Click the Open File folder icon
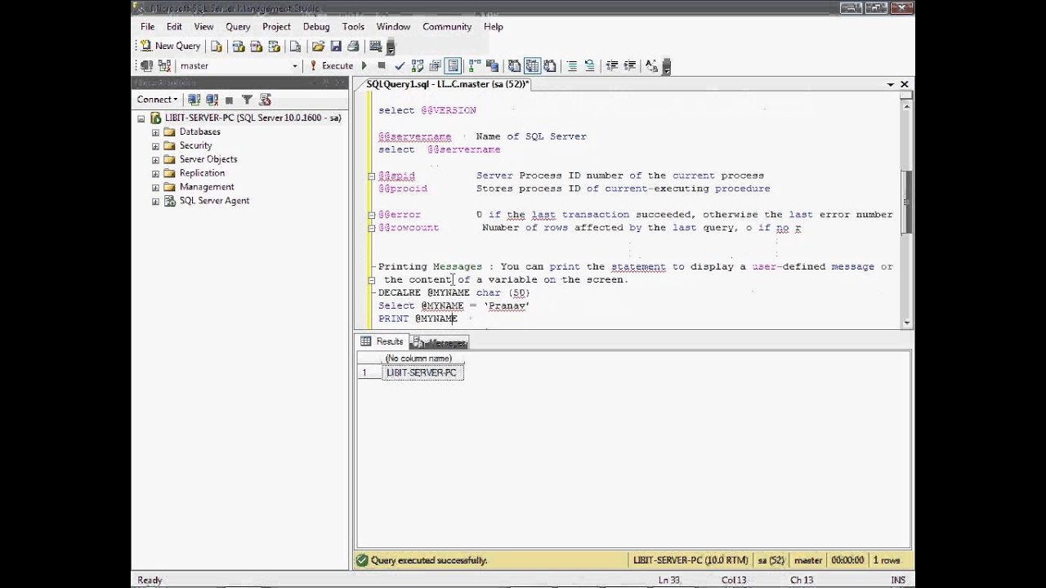Viewport: 1046px width, 588px height. coord(318,47)
